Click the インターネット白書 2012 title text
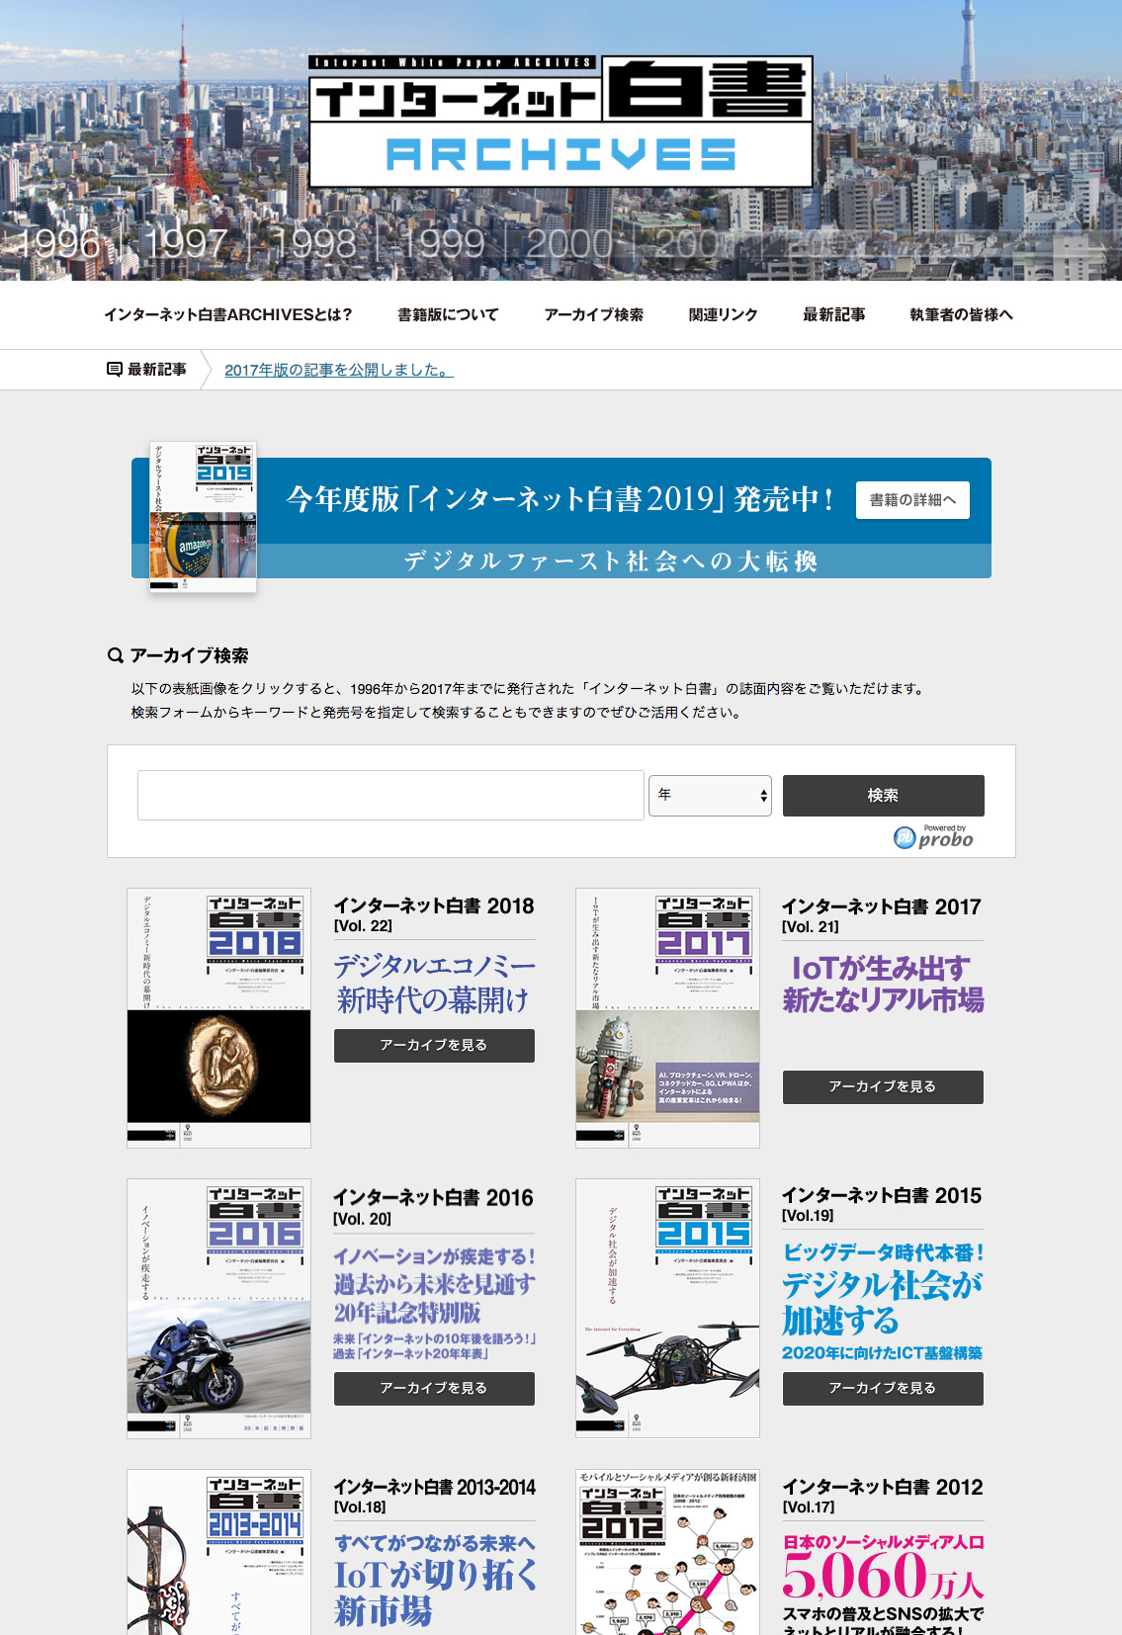This screenshot has height=1635, width=1122. pyautogui.click(x=883, y=1488)
